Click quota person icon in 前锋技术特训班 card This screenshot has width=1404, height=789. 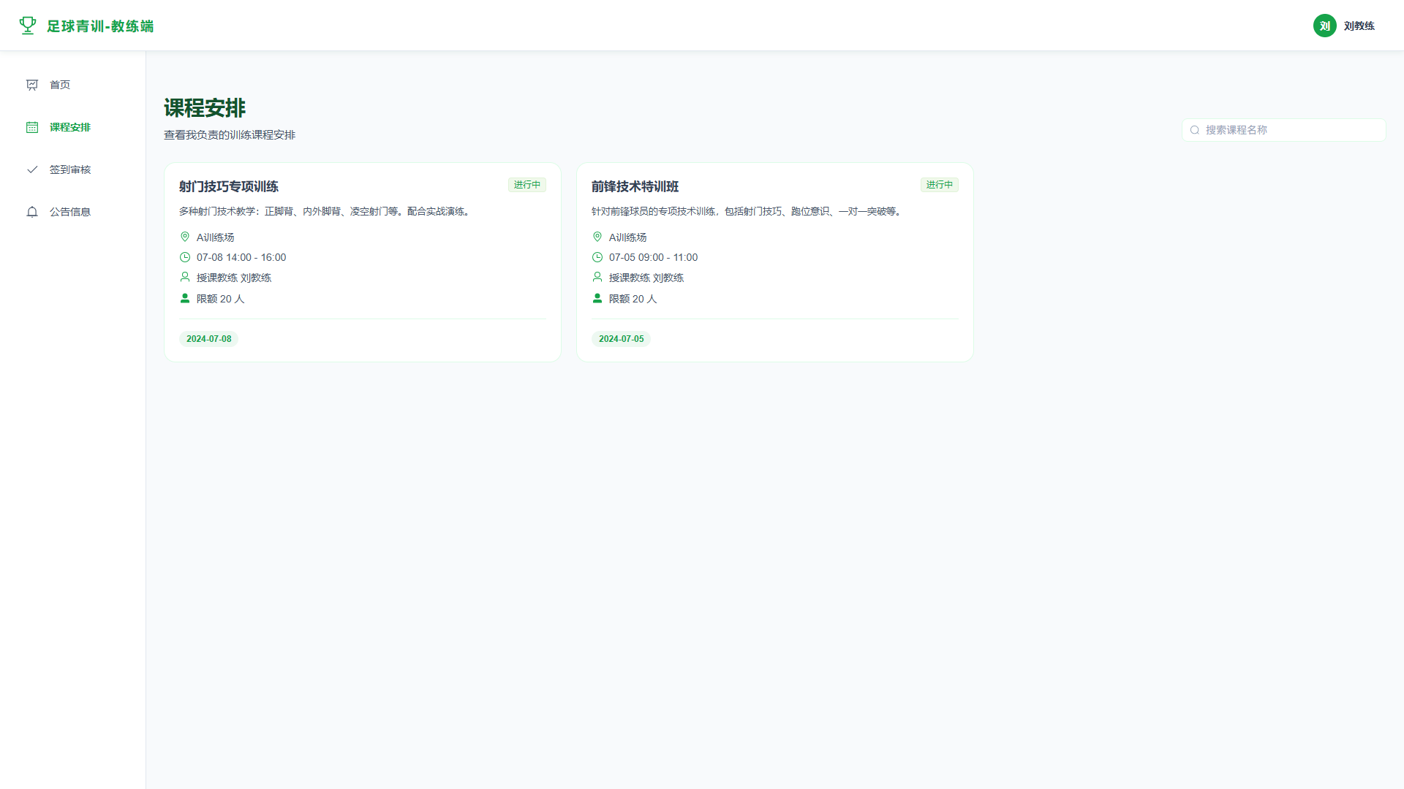pyautogui.click(x=597, y=298)
